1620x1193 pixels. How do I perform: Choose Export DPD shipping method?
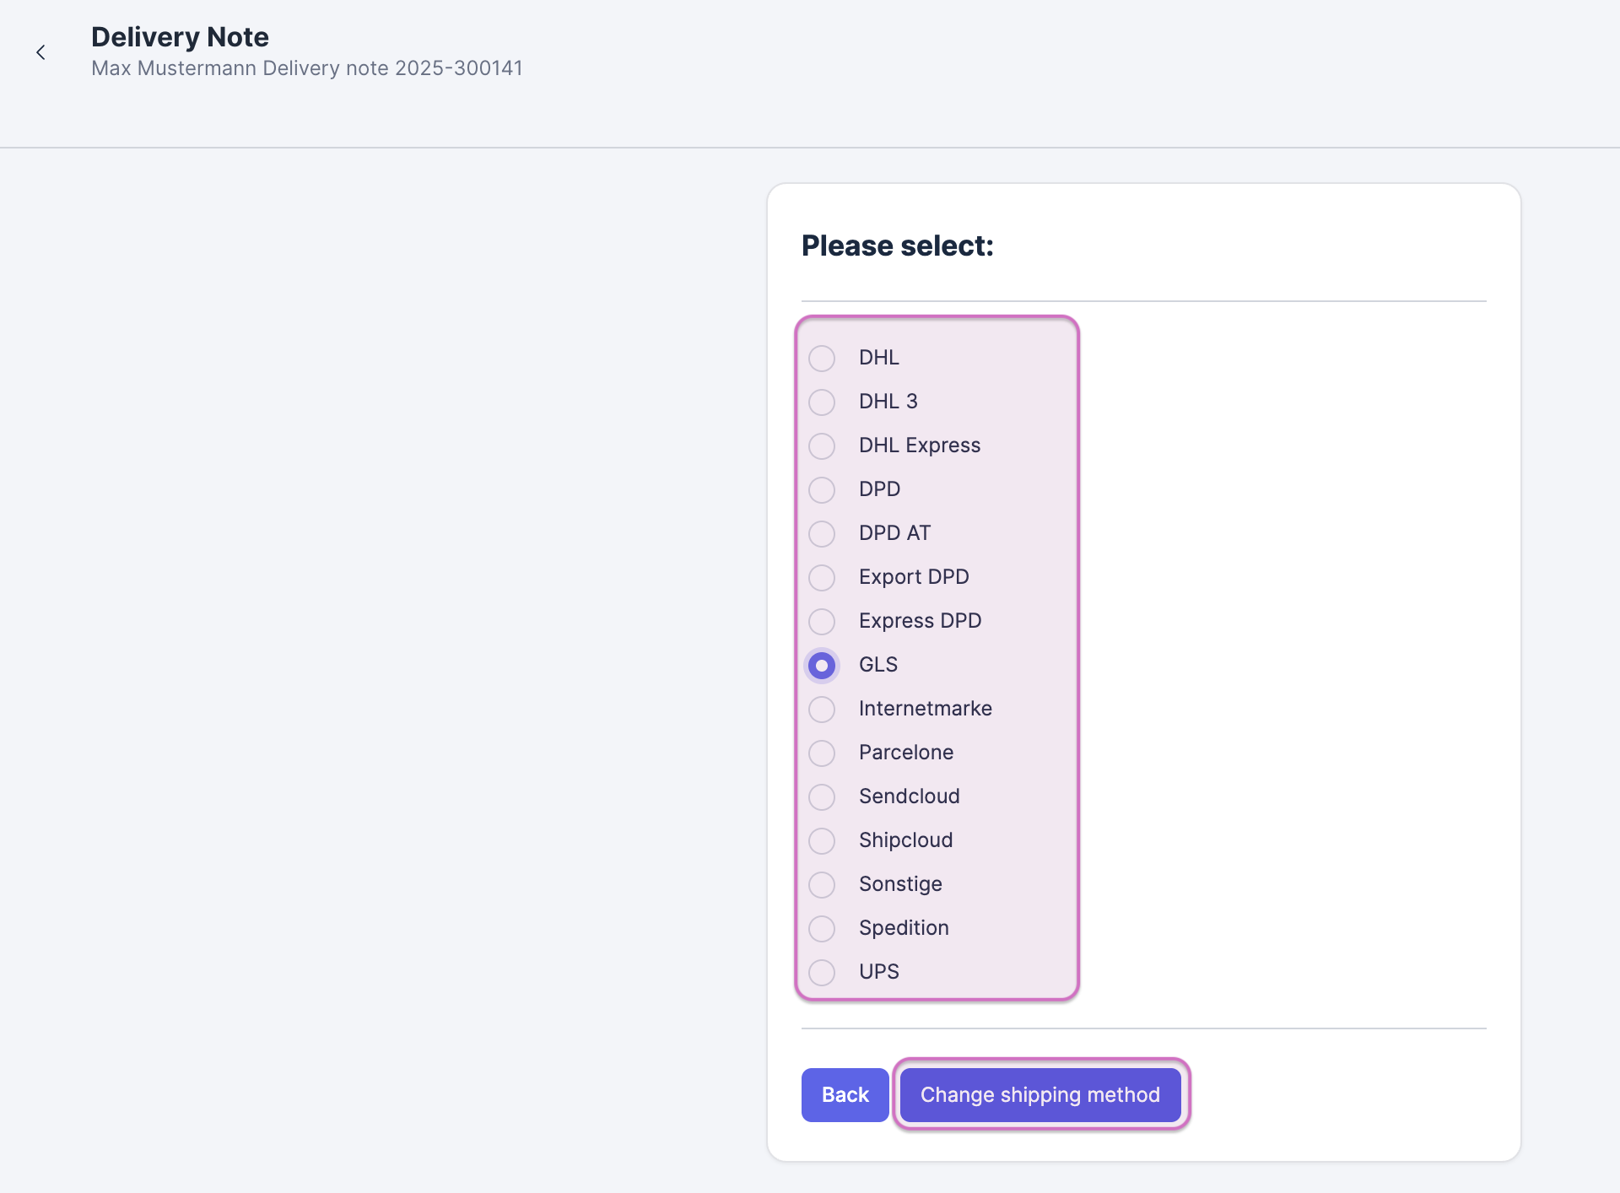click(822, 577)
